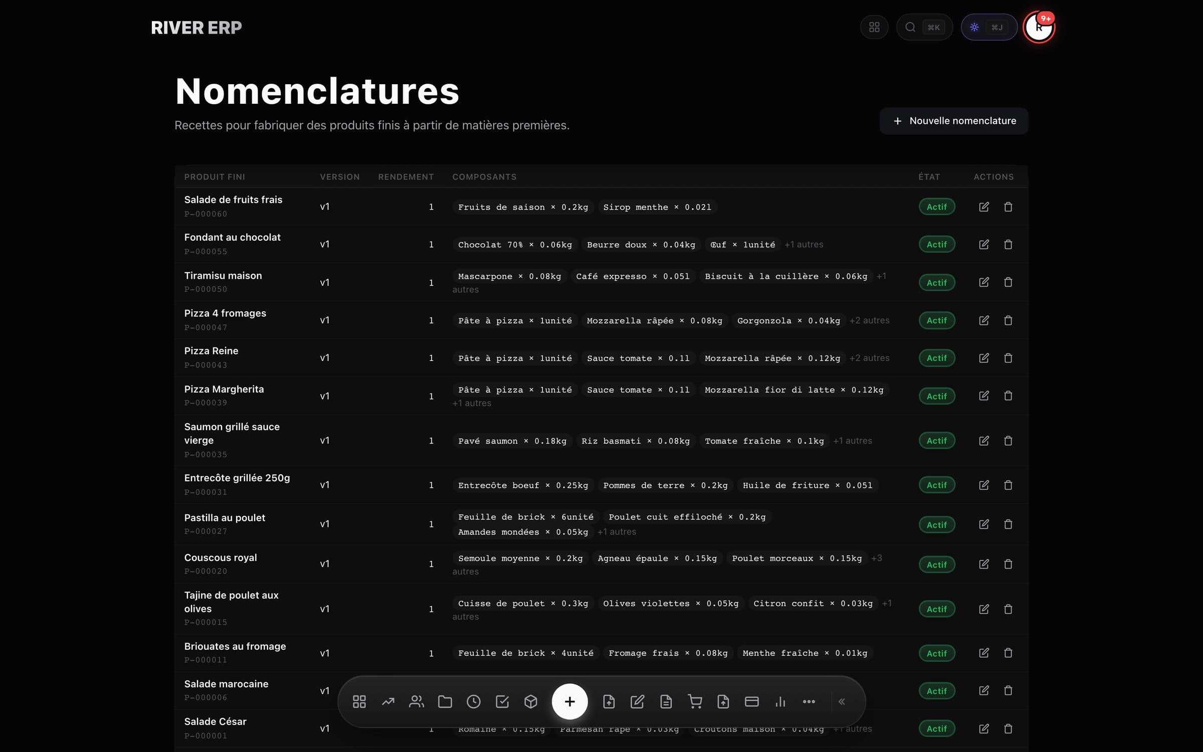Viewport: 1203px width, 752px height.
Task: Open the user avatar with 9+ badge
Action: 1039,27
